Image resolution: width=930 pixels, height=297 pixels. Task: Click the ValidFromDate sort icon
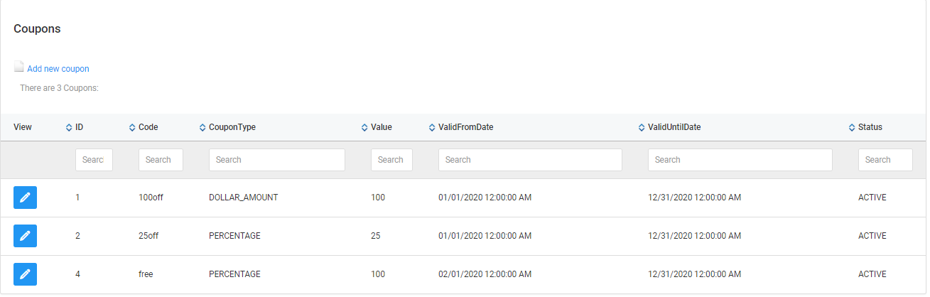tap(432, 128)
